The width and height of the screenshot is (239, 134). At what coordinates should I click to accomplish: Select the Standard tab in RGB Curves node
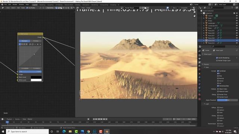click(x=24, y=41)
